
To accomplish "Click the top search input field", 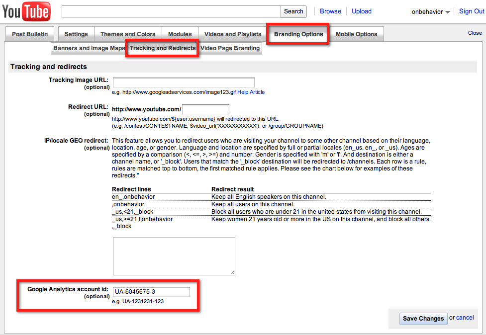I will (171, 11).
